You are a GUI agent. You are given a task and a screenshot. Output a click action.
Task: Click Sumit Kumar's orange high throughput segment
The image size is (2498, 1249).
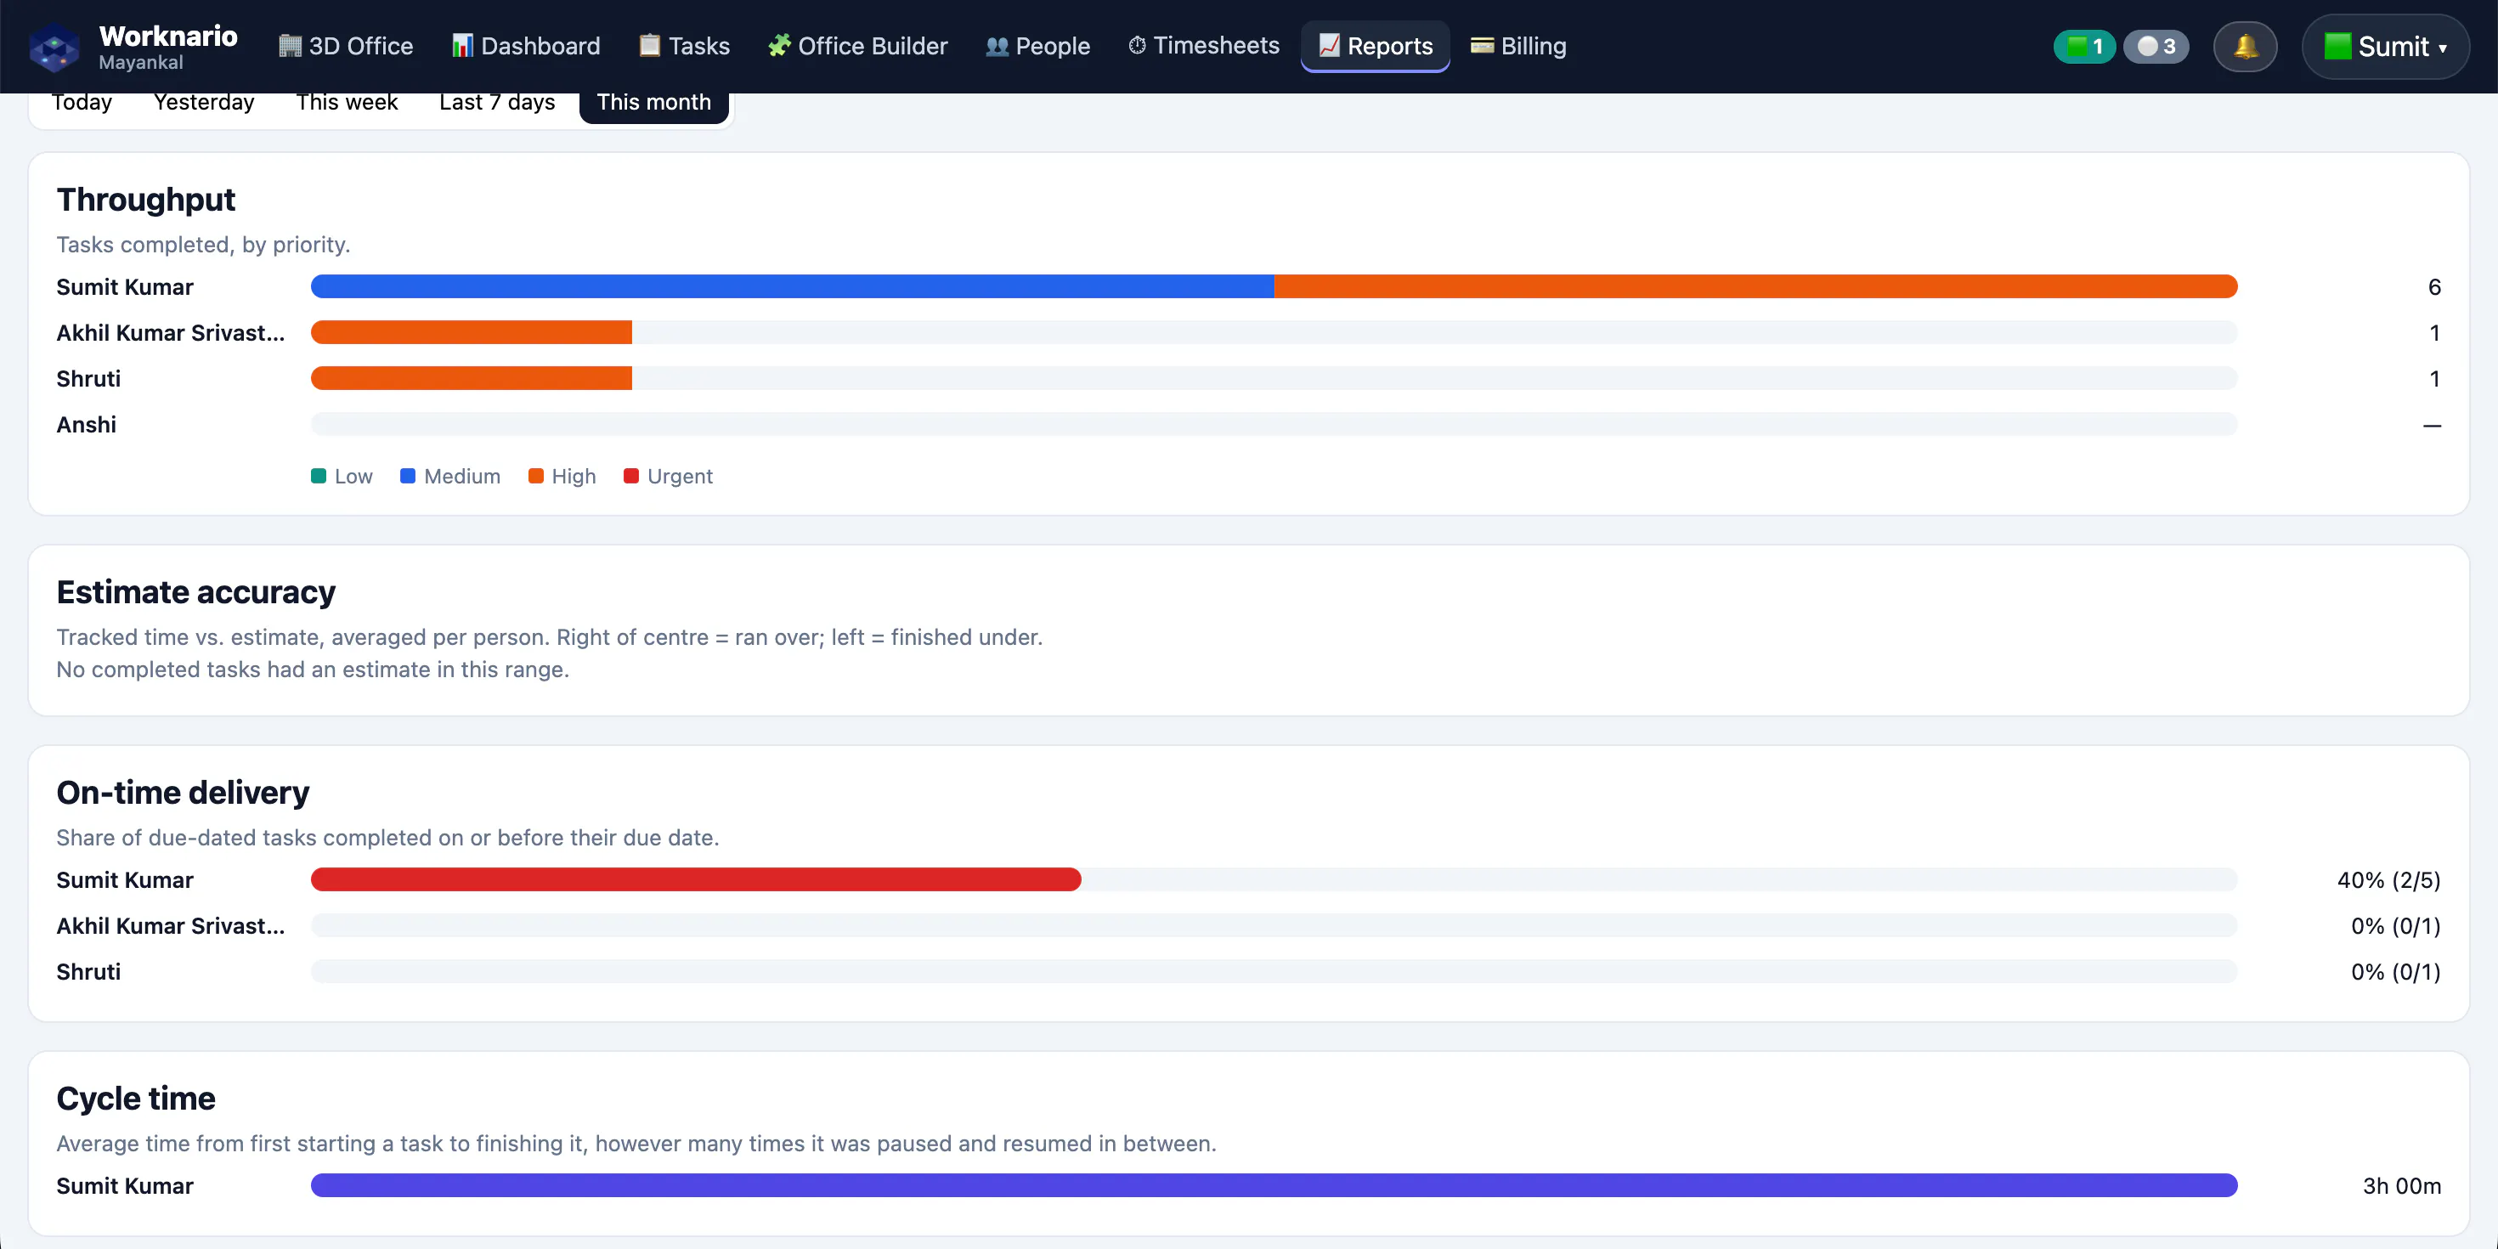[x=1756, y=287]
